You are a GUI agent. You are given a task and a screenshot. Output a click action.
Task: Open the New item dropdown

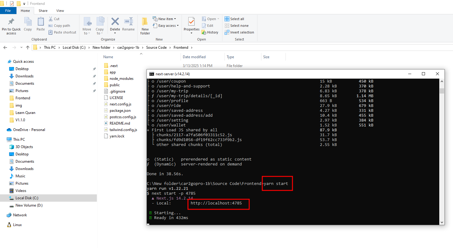click(164, 19)
